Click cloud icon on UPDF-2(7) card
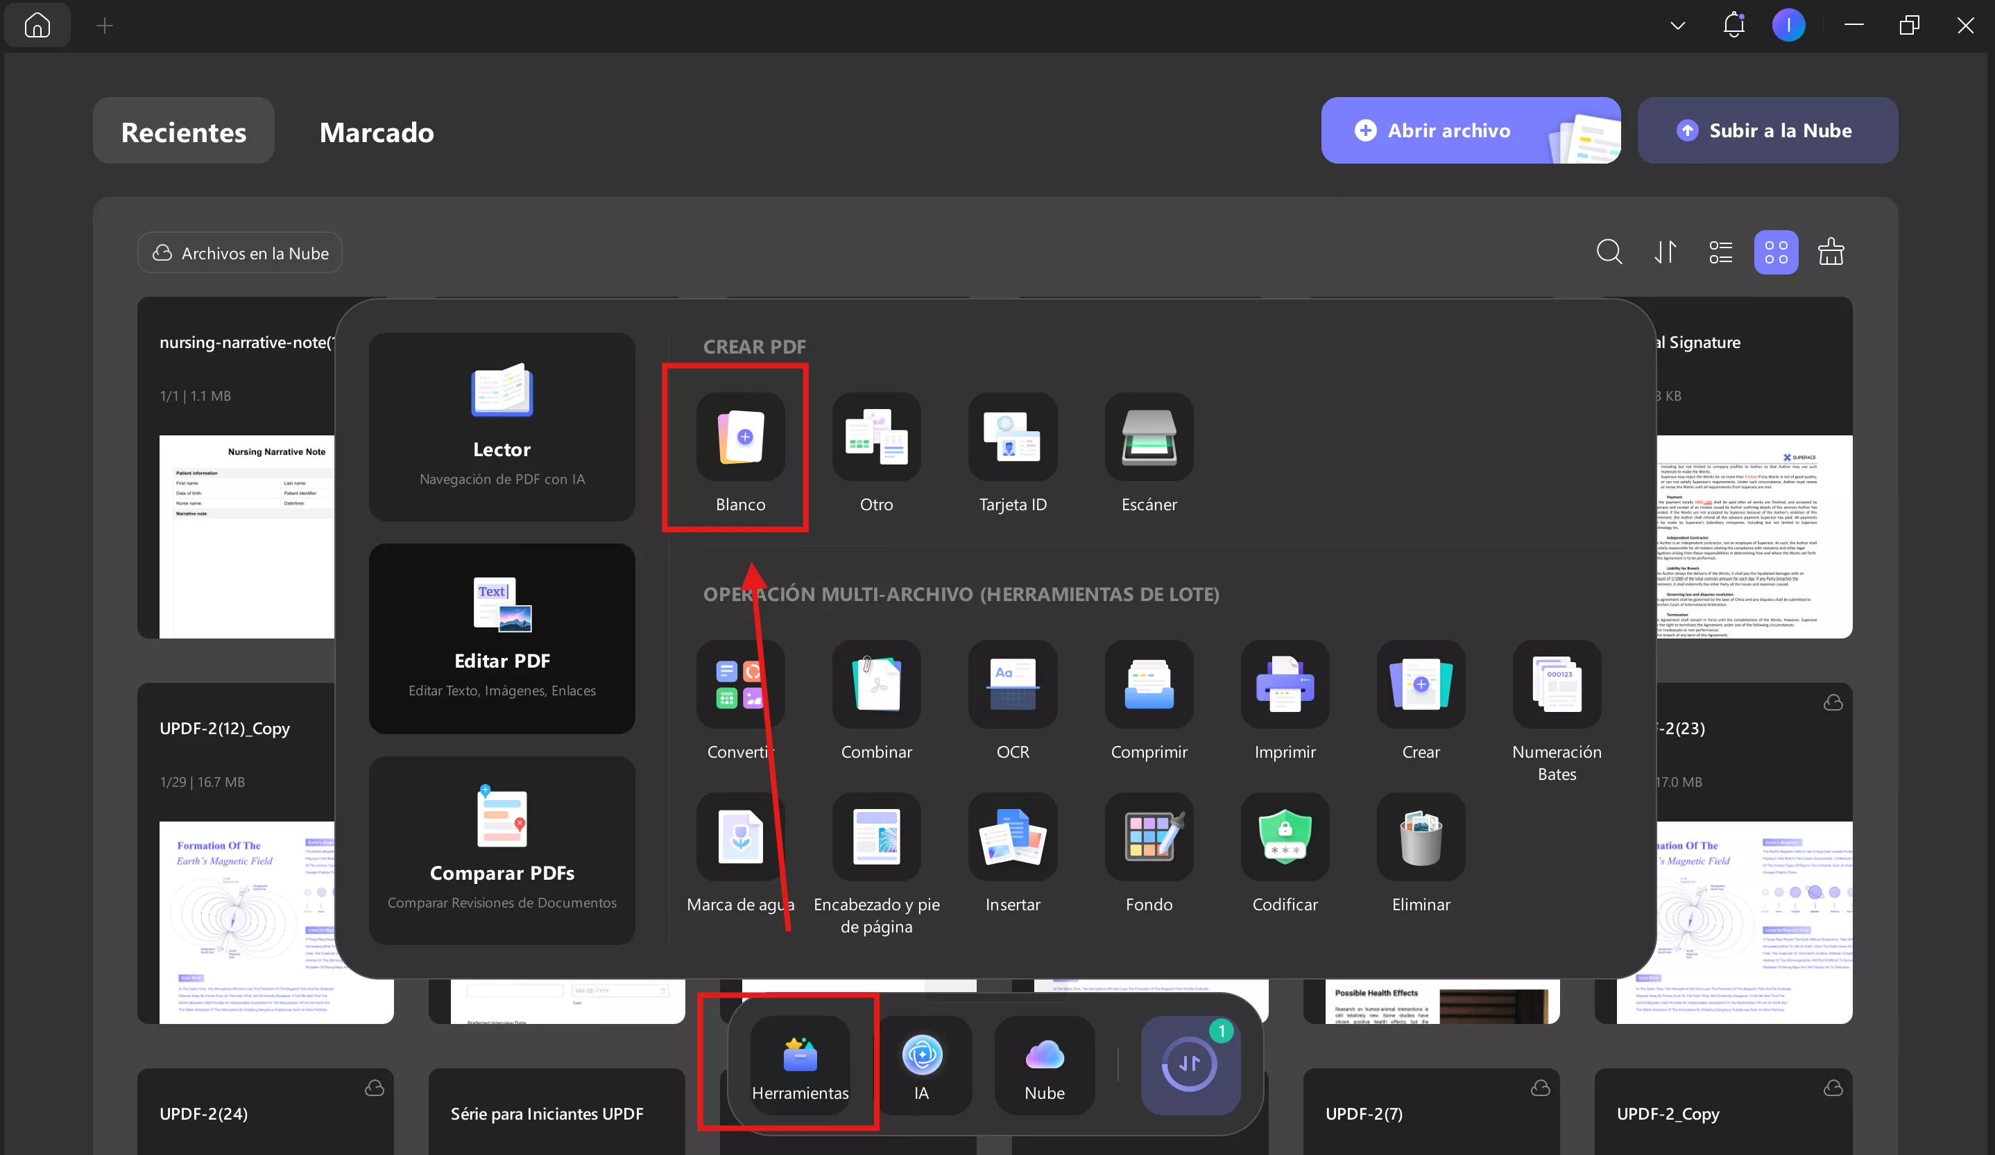Viewport: 1995px width, 1155px height. [x=1541, y=1088]
